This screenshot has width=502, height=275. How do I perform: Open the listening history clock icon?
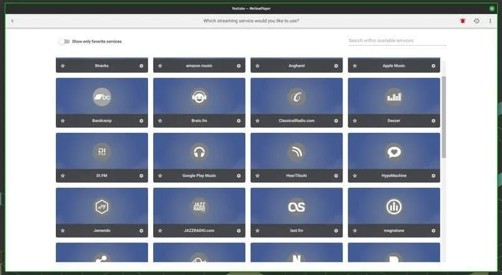(476, 21)
